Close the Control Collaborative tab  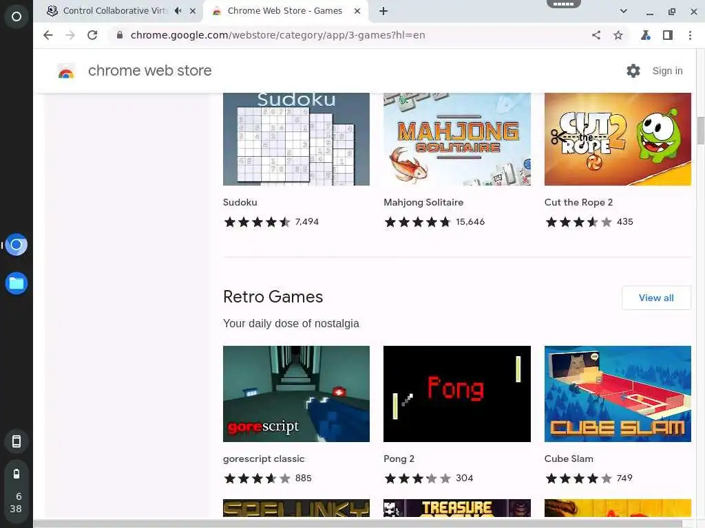tap(193, 11)
